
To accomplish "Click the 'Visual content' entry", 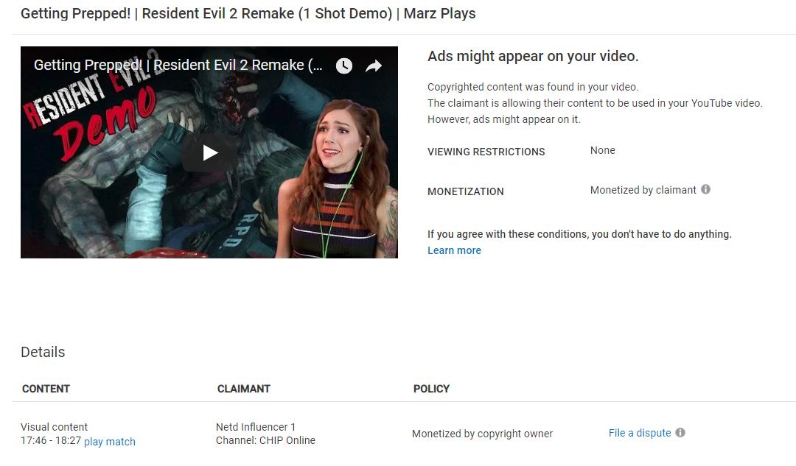I will (55, 427).
